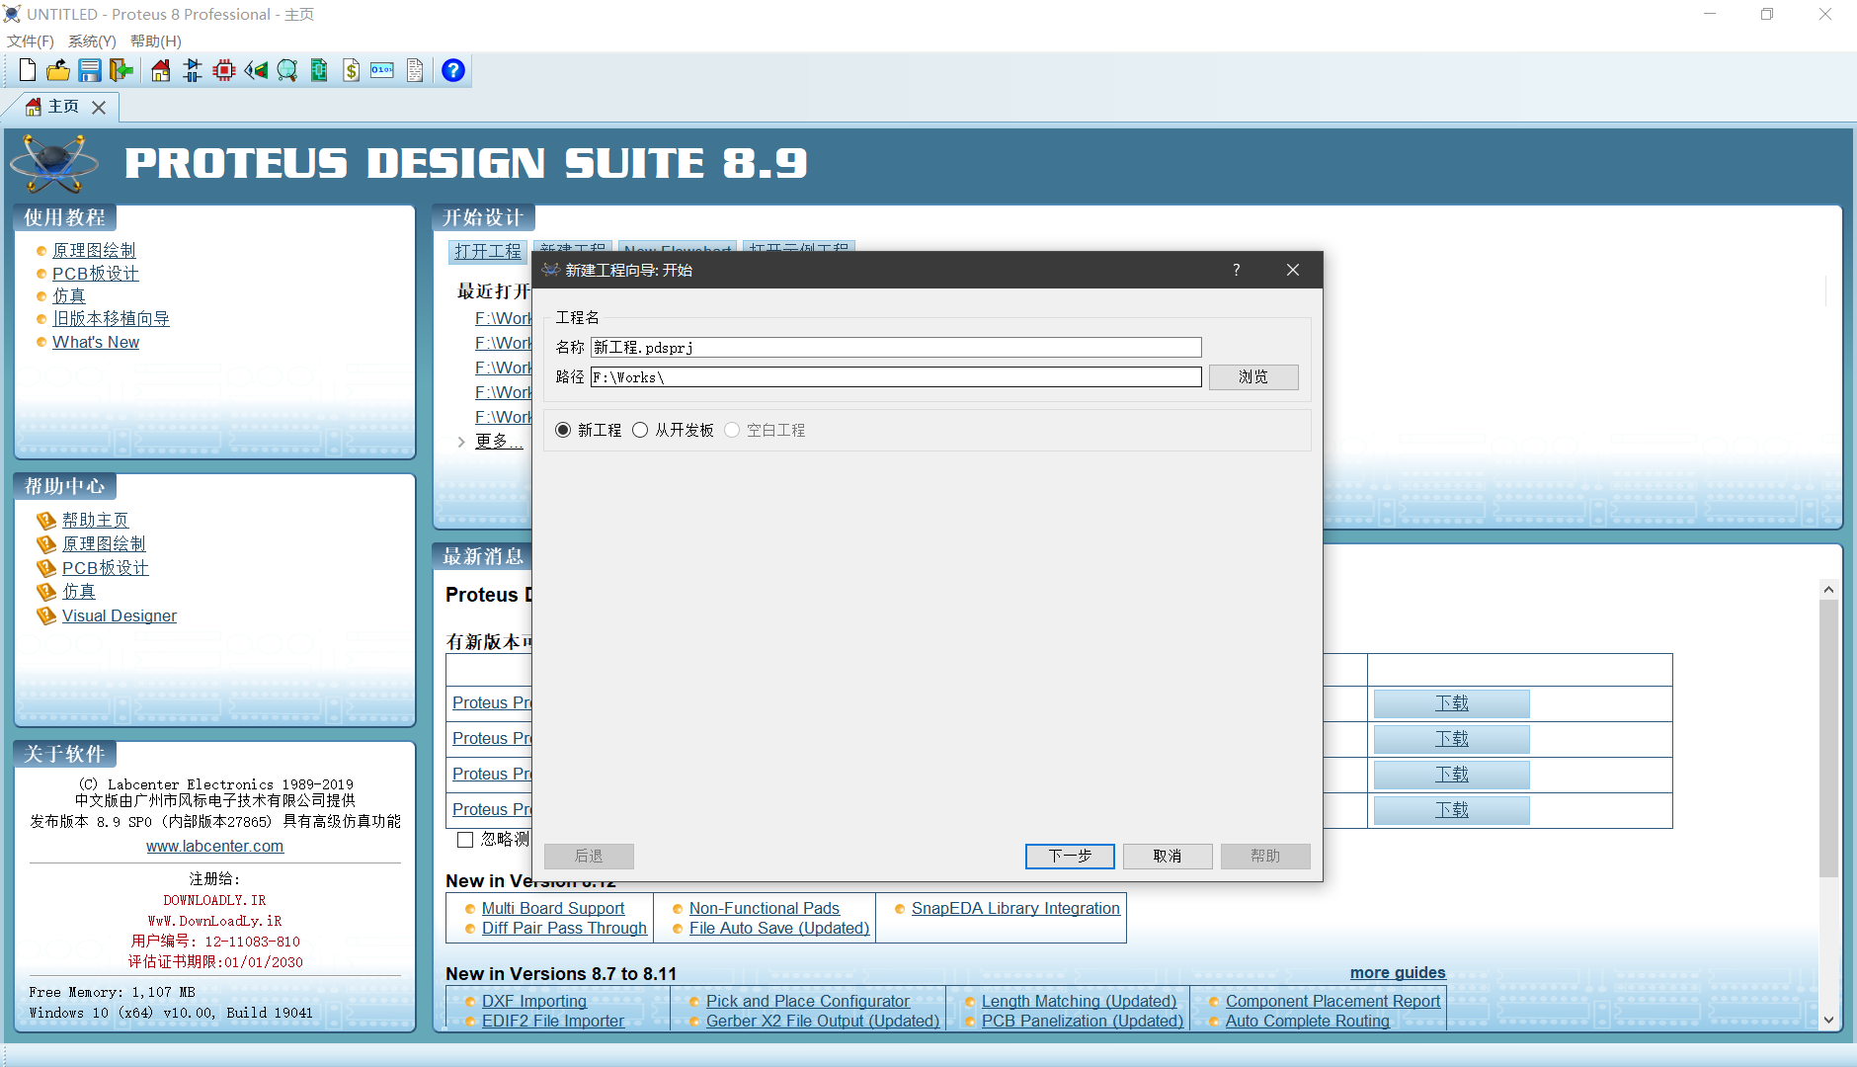Edit the 路径 project path field

click(x=896, y=376)
